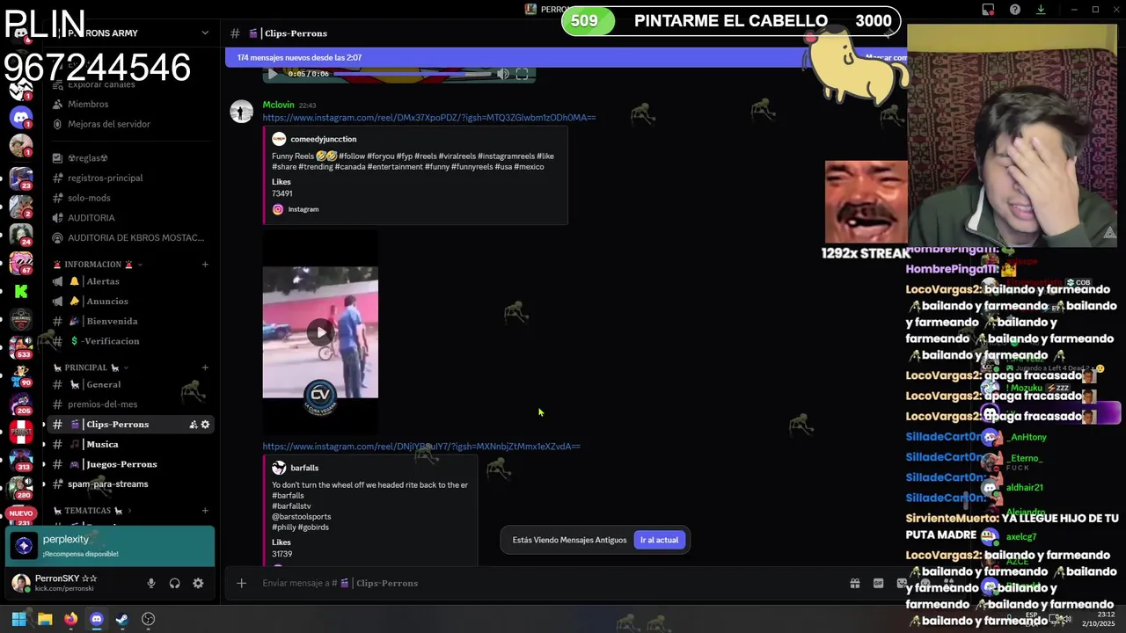Add channel to INFORMACION category

[x=205, y=265]
